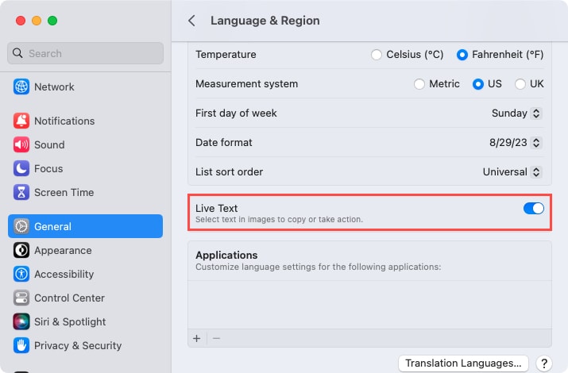Open Privacy & Security settings

coord(77,346)
